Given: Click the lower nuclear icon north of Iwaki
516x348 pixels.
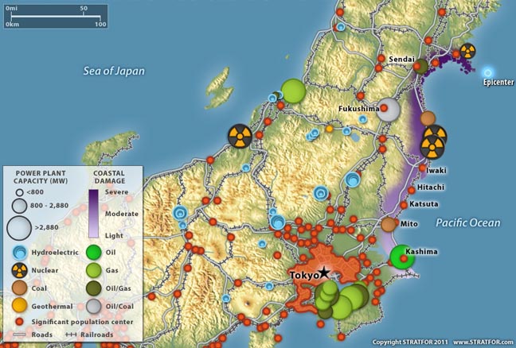Looking at the screenshot, I should tap(432, 148).
